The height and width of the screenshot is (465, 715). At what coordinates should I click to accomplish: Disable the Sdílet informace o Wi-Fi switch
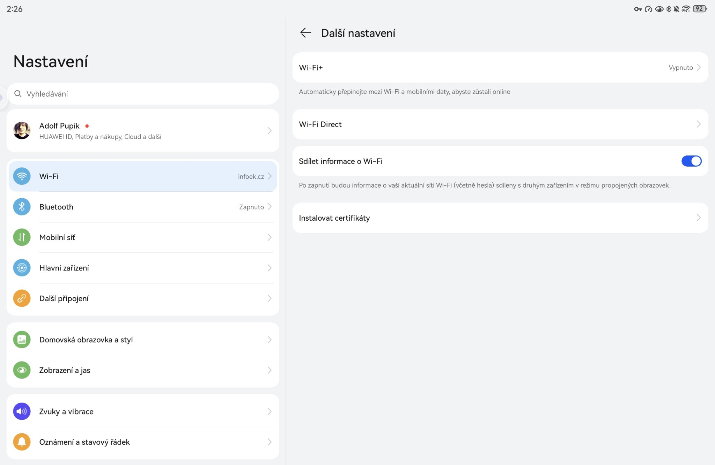pos(691,161)
